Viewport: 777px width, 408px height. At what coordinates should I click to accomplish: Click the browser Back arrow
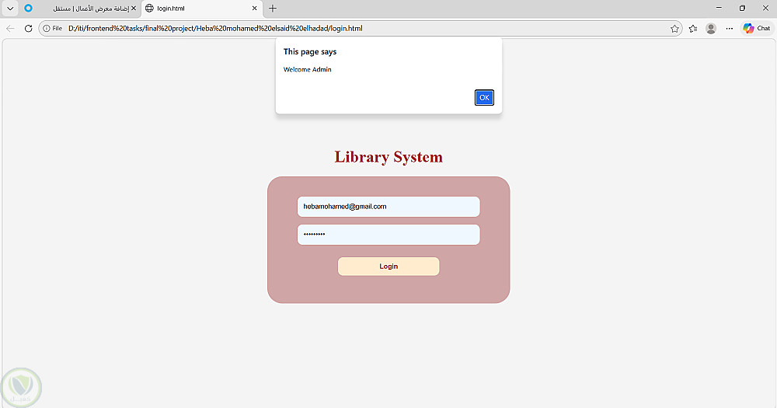[x=10, y=28]
